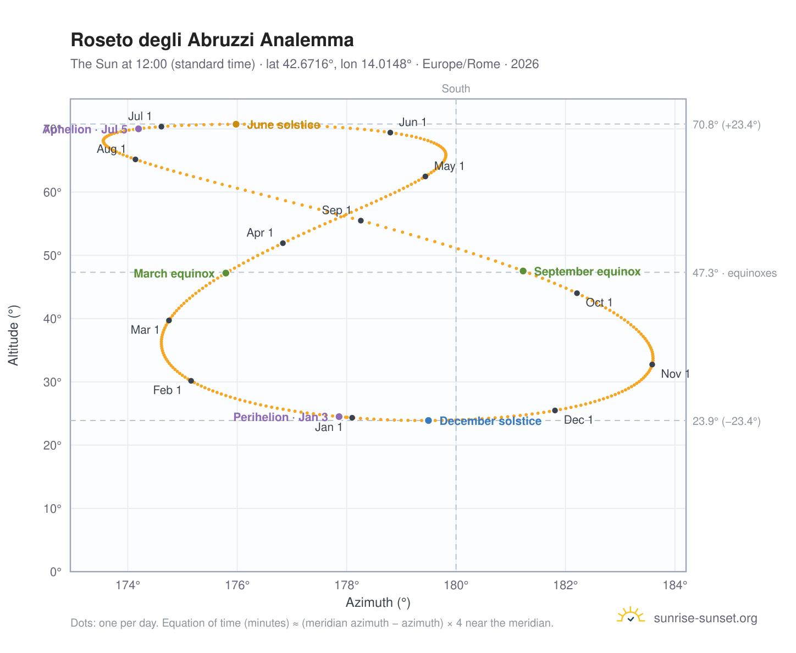Click the Feb 1 data point
This screenshot has width=796, height=653.
(x=191, y=380)
